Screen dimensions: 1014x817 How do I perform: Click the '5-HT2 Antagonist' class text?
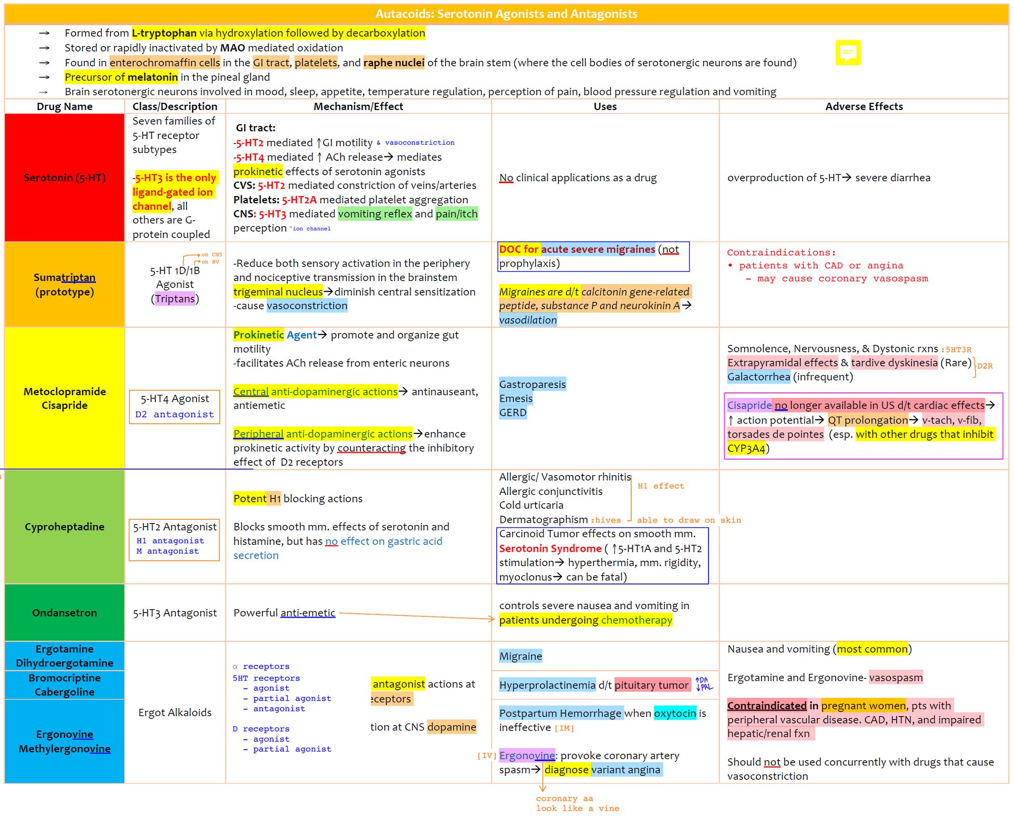[x=175, y=527]
